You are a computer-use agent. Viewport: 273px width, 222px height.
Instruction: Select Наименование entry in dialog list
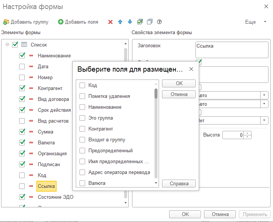[105, 107]
